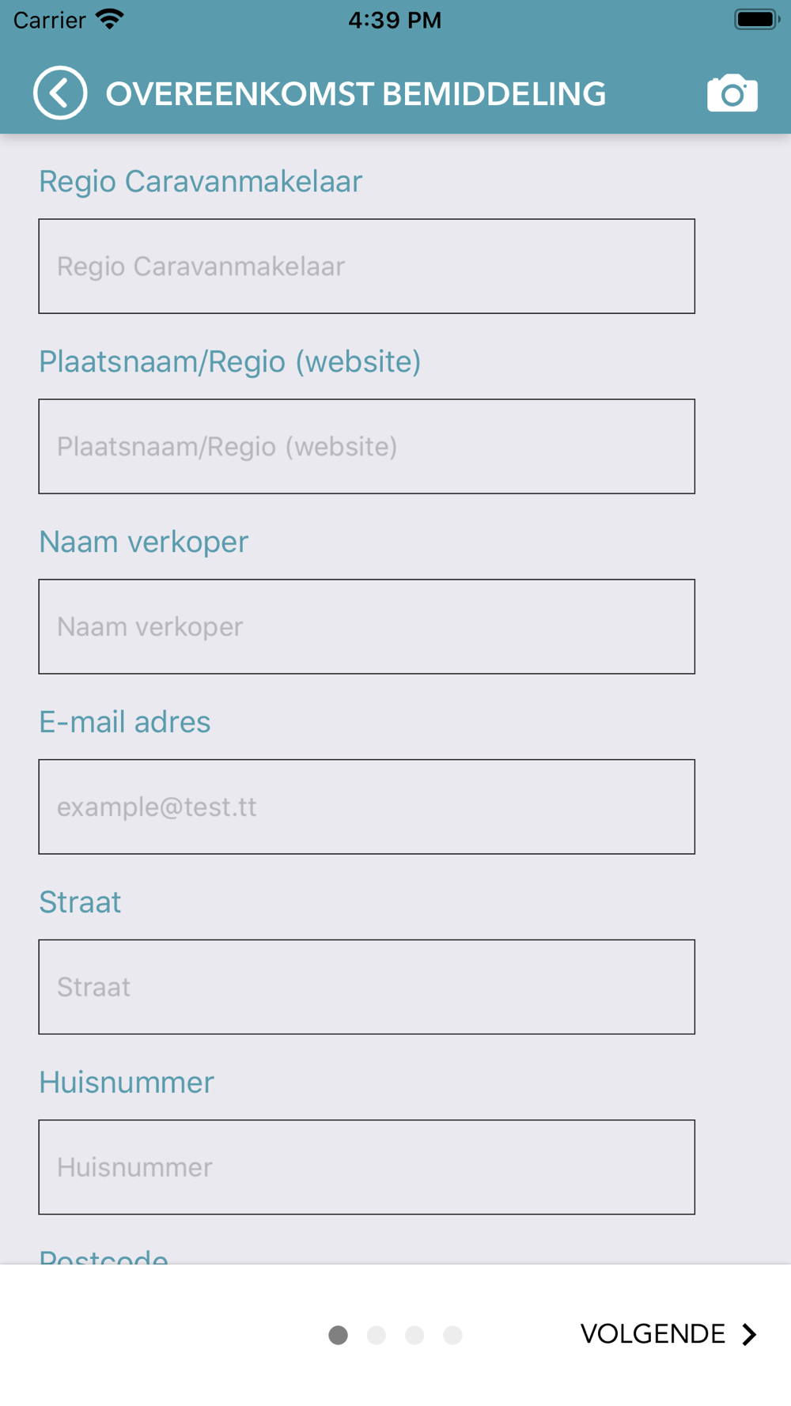Select the Naam verkoper text field
The image size is (791, 1406).
click(366, 627)
